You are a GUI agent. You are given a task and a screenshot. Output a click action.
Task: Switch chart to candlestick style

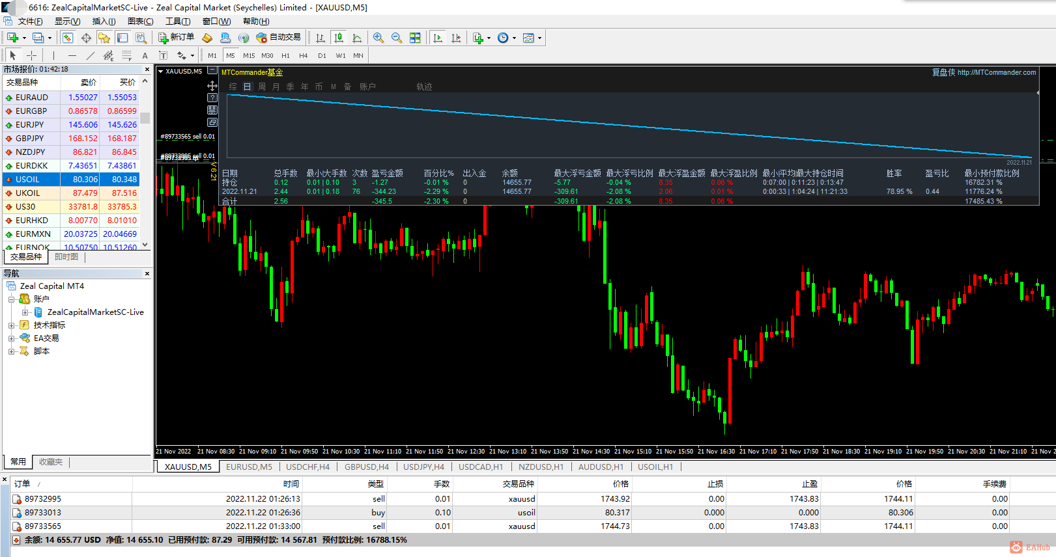[339, 38]
